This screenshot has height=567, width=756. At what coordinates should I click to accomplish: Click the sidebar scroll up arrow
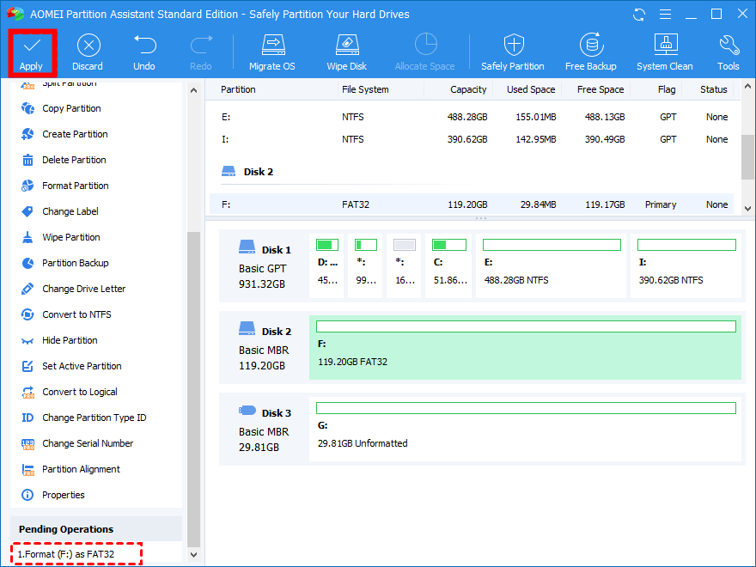pos(194,90)
